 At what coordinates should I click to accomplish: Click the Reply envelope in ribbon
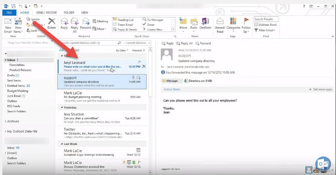64,23
